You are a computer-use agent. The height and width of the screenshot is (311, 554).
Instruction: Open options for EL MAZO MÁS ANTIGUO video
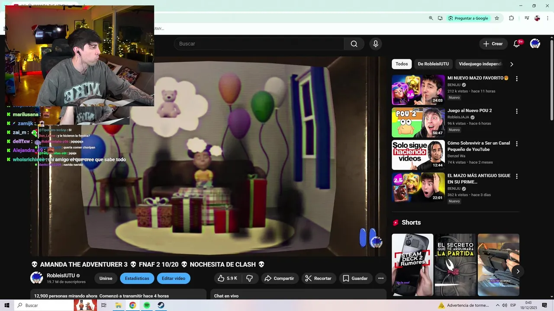point(516,176)
